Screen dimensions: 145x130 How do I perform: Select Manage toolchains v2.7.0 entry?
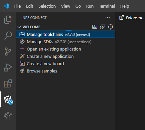click(x=66, y=34)
